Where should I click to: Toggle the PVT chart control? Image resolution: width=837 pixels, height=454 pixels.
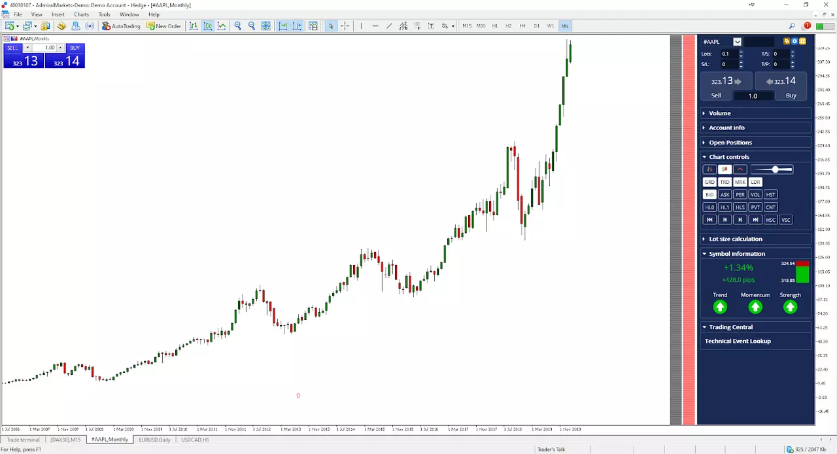click(x=755, y=207)
